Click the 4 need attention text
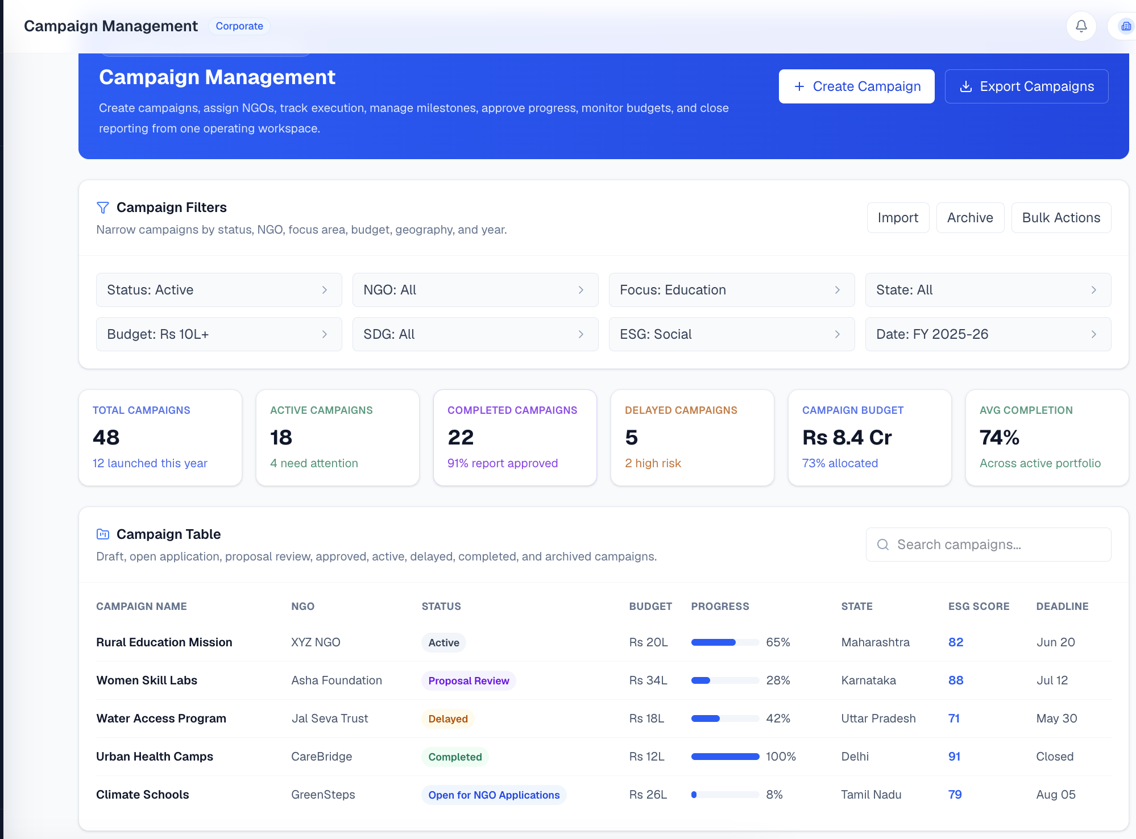The image size is (1136, 839). click(x=314, y=463)
